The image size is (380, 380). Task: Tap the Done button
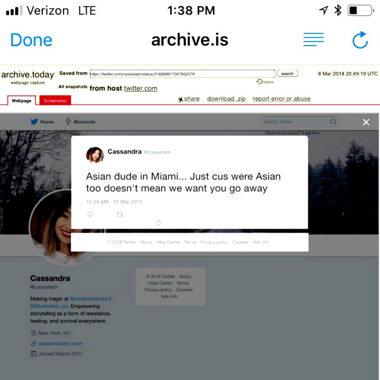[x=31, y=40]
